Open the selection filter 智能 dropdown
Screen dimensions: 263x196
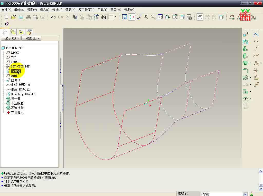point(245,194)
